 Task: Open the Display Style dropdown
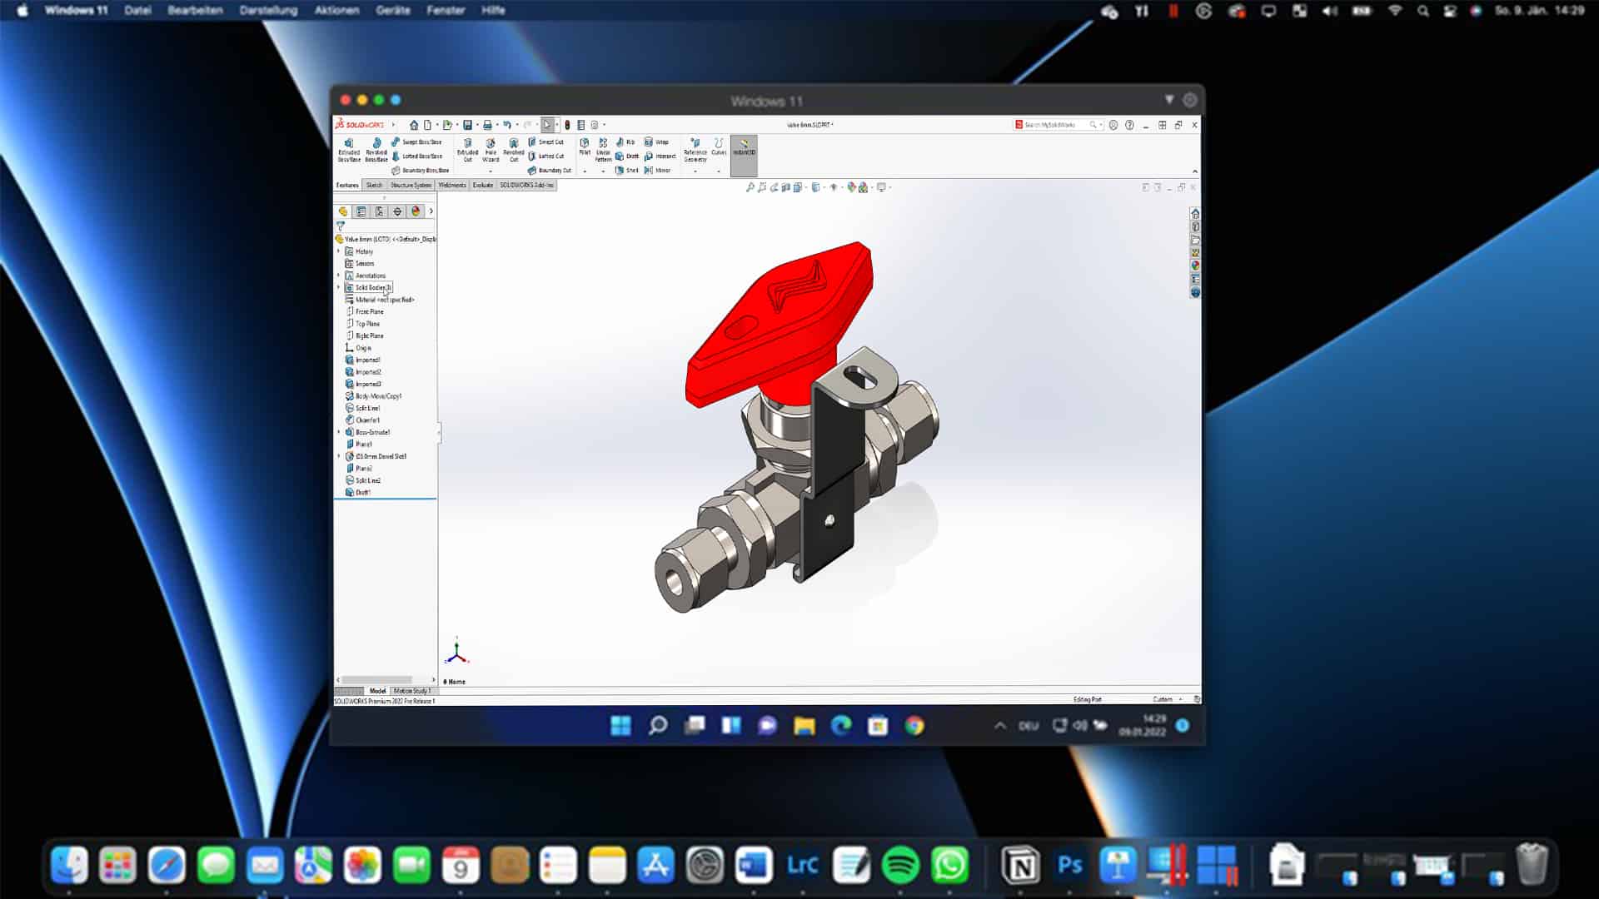[x=817, y=186]
